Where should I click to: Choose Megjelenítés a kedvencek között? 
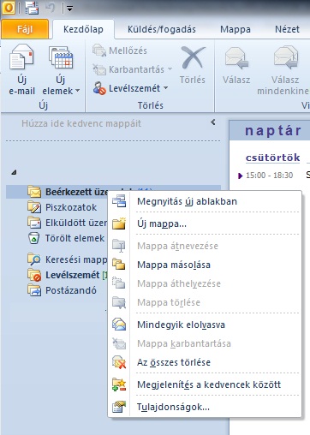coord(205,384)
